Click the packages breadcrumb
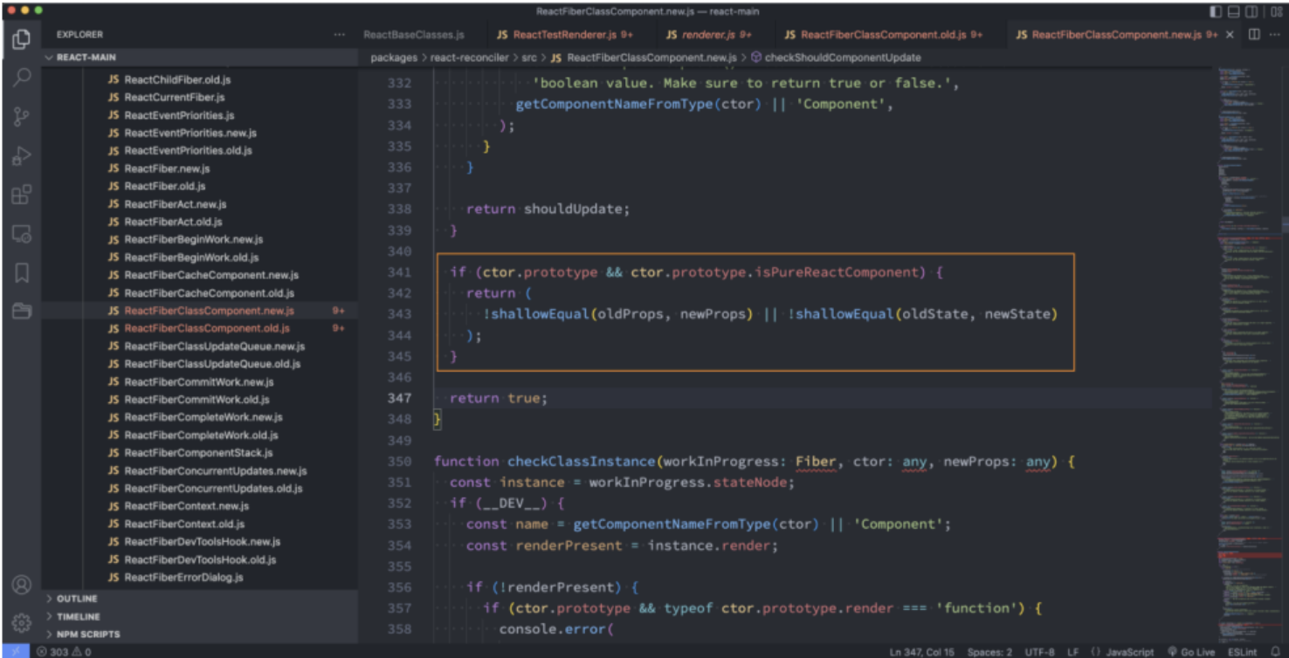 394,58
